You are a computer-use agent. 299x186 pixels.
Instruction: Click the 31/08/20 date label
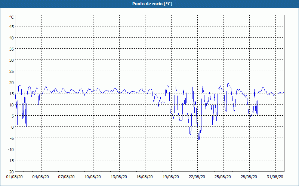[x=275, y=177]
